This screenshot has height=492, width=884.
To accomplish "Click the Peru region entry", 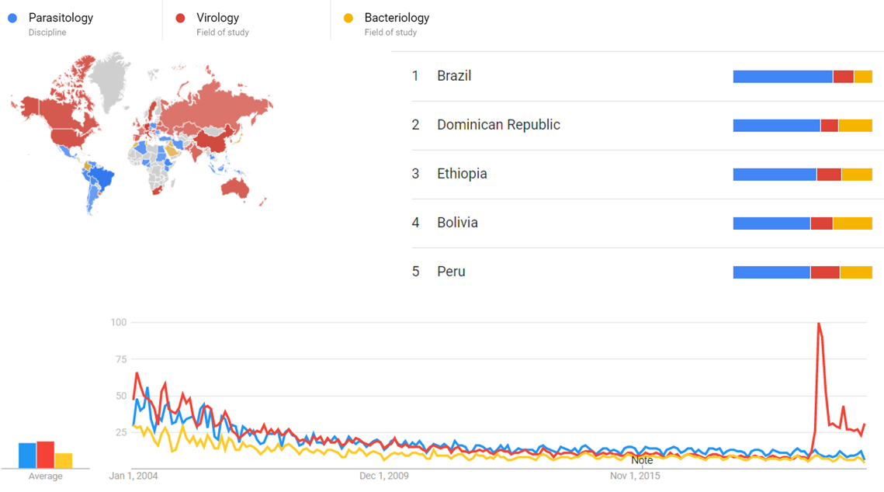I will point(451,272).
